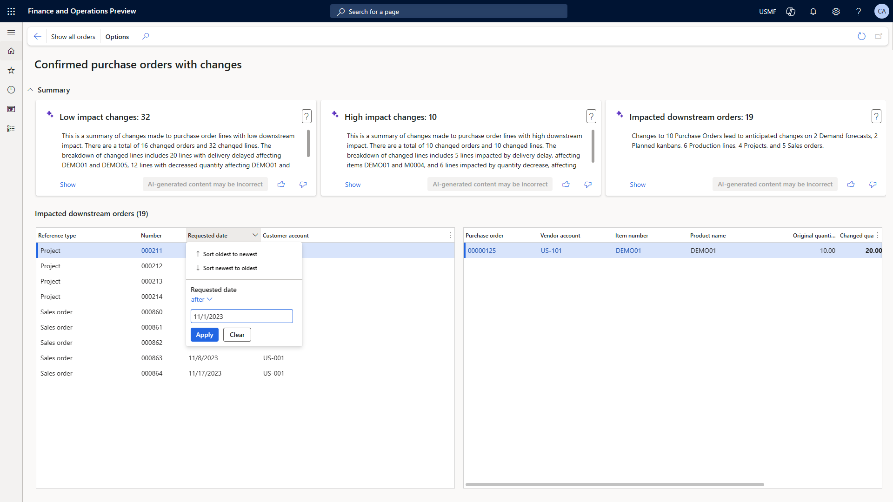This screenshot has width=893, height=502.
Task: Click Show all orders
Action: click(x=73, y=36)
